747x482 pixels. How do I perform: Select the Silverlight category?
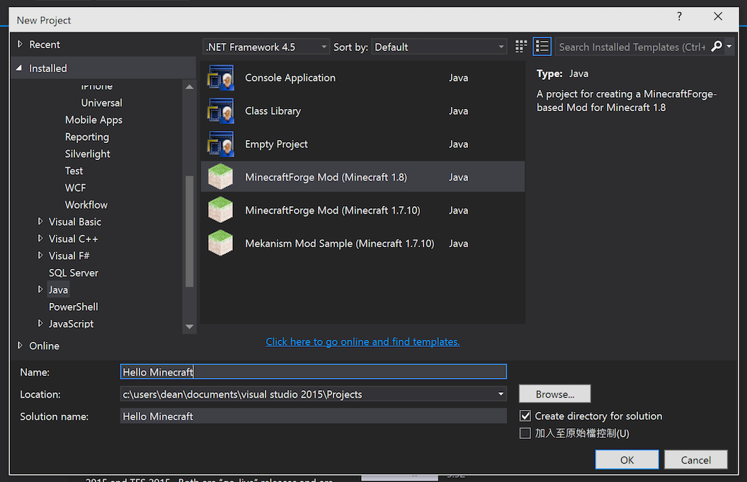[88, 154]
